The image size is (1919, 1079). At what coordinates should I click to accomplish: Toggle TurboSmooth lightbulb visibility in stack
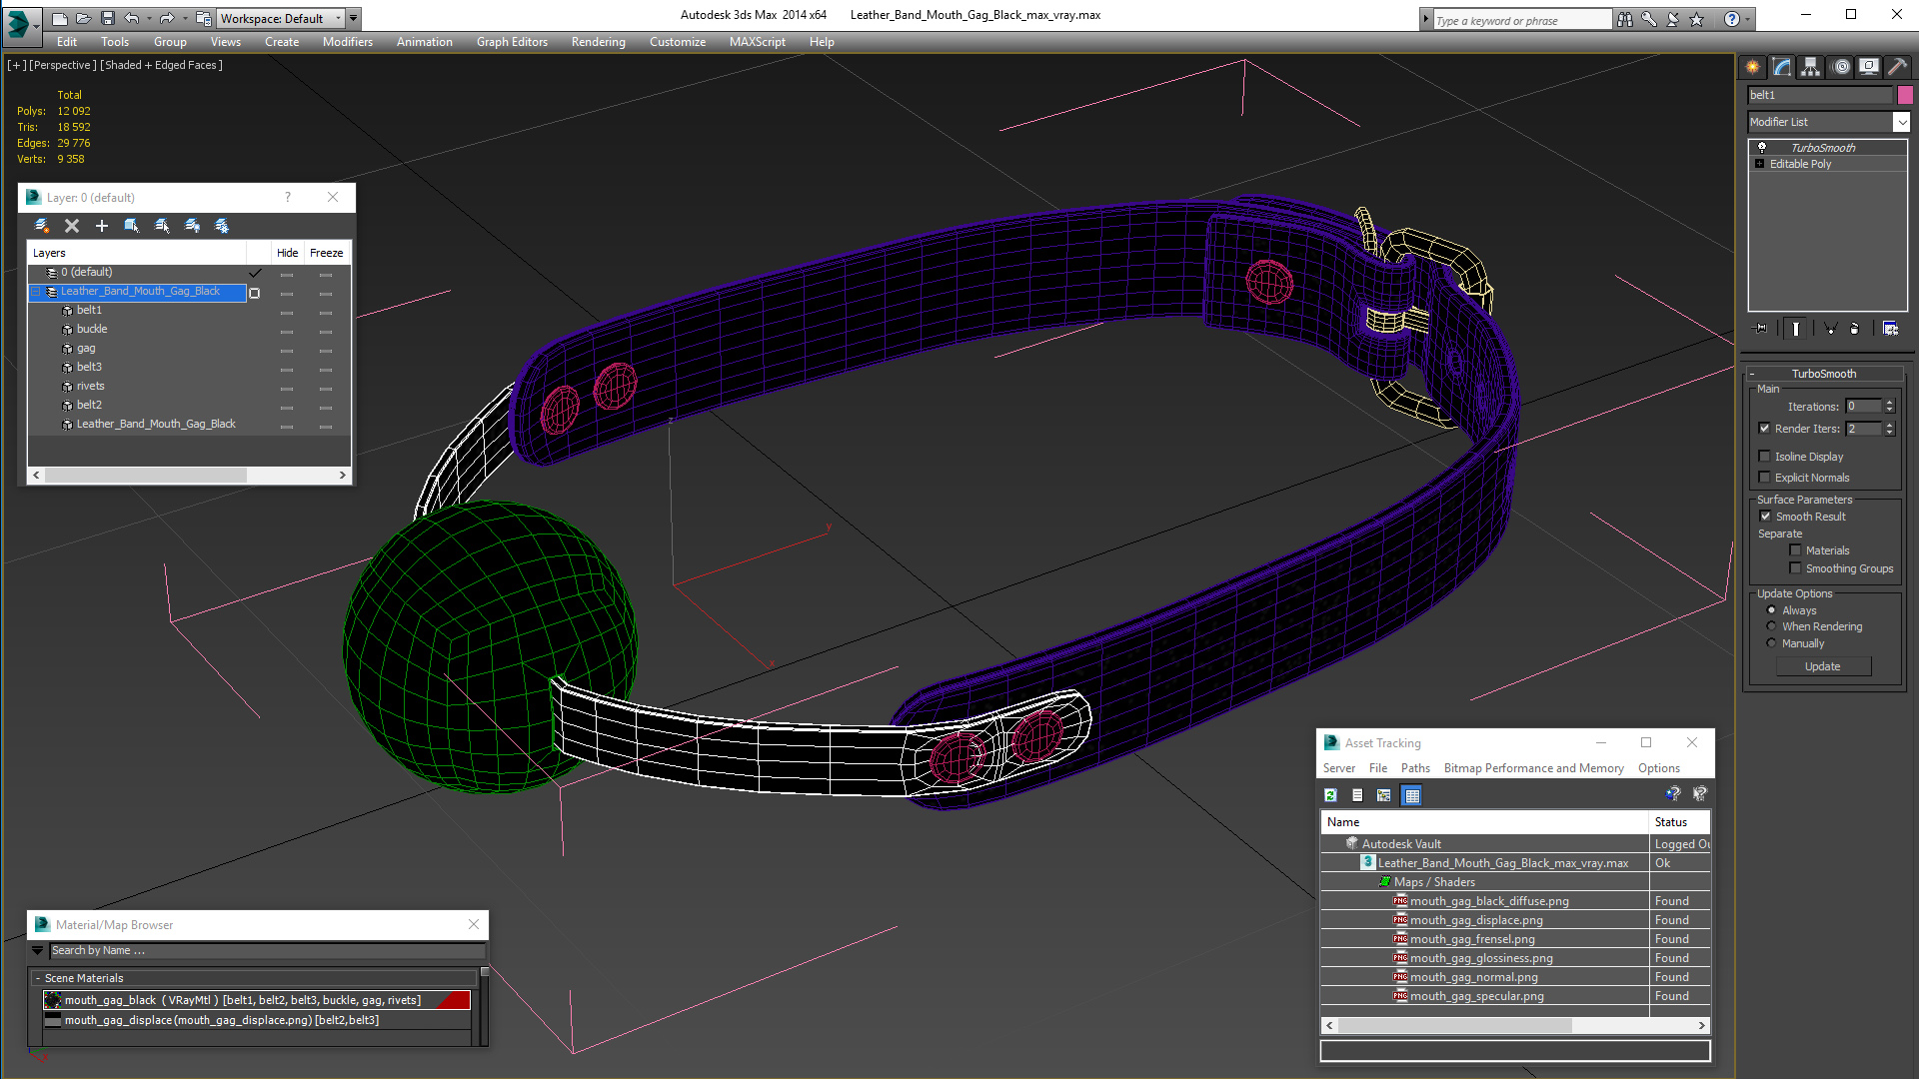click(x=1762, y=147)
